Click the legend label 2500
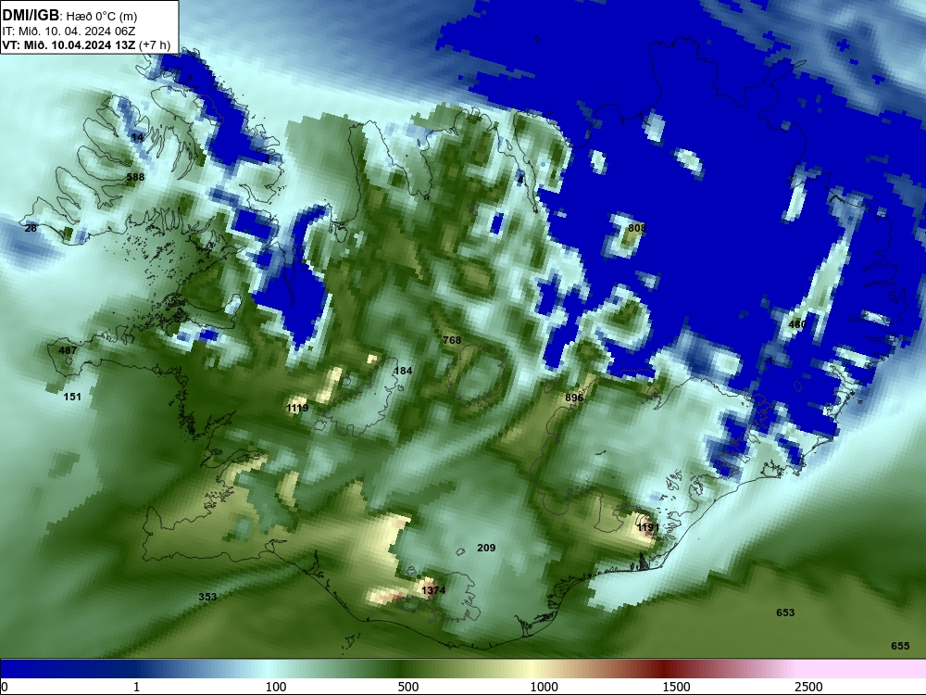The height and width of the screenshot is (695, 926). (x=808, y=687)
